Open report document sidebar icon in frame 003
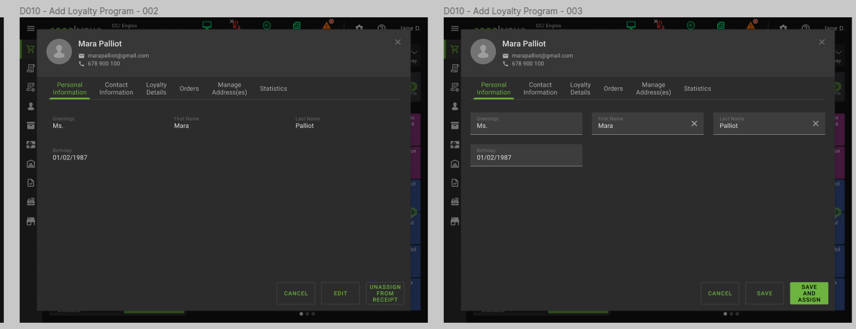Viewport: 856px width, 329px height. coord(454,183)
